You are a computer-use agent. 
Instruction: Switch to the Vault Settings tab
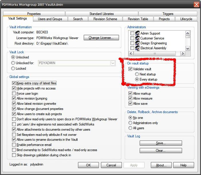[17, 18]
